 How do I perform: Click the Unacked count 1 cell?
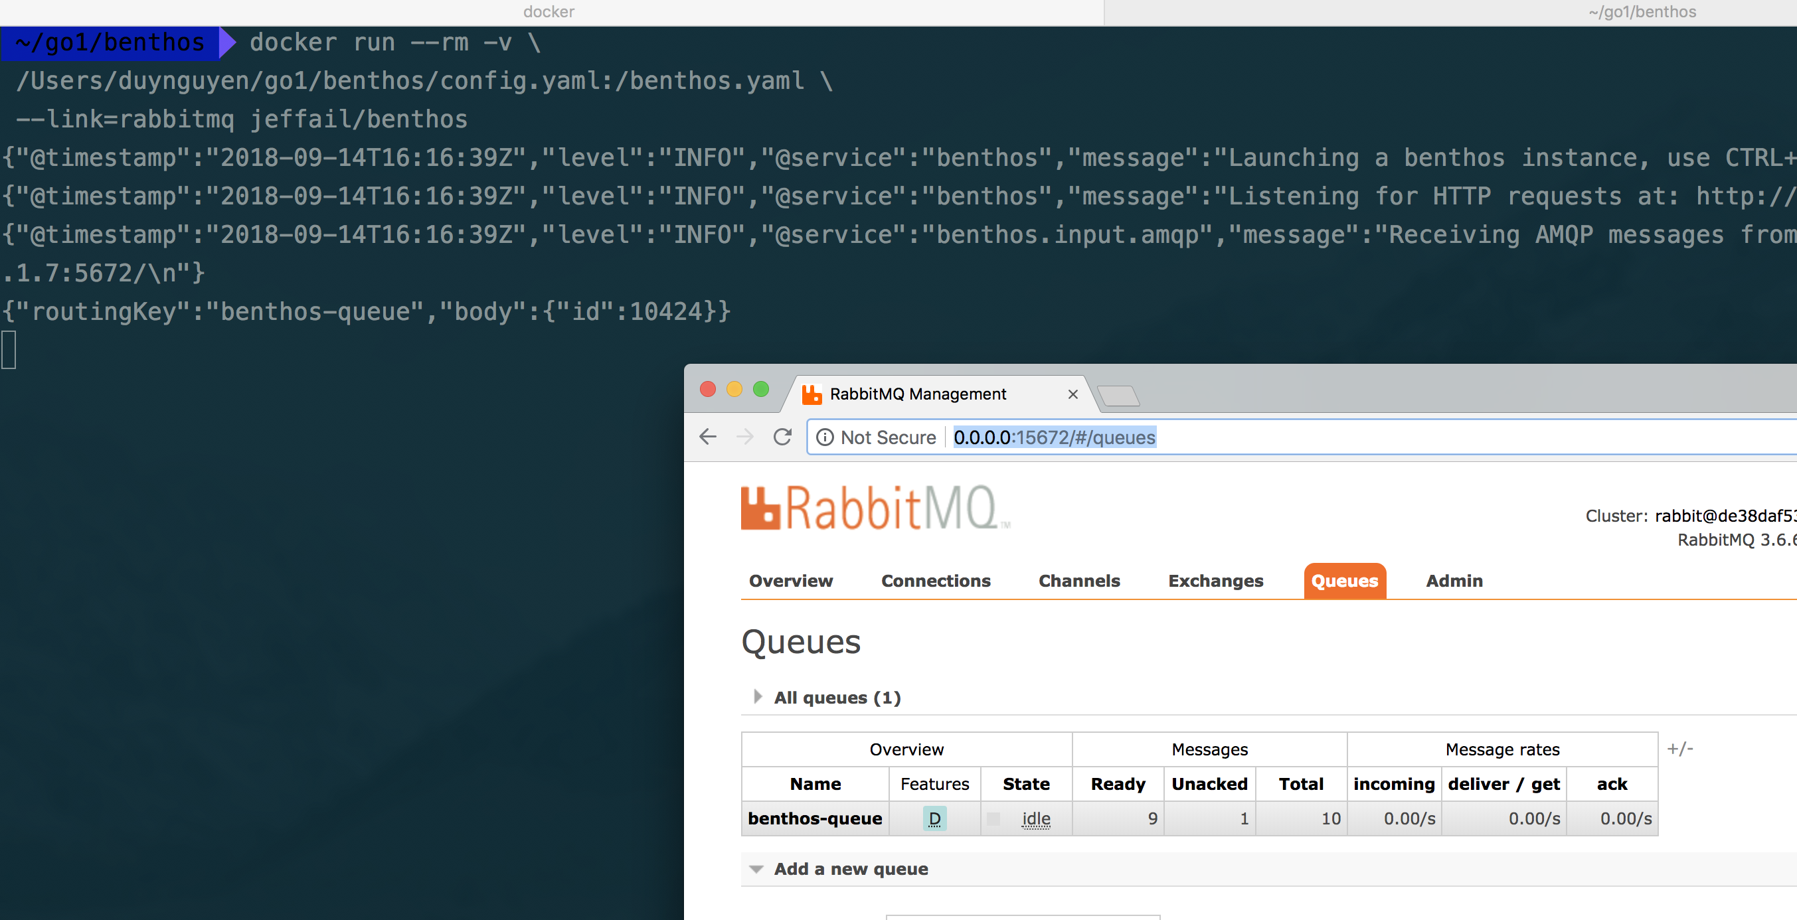[x=1209, y=818]
